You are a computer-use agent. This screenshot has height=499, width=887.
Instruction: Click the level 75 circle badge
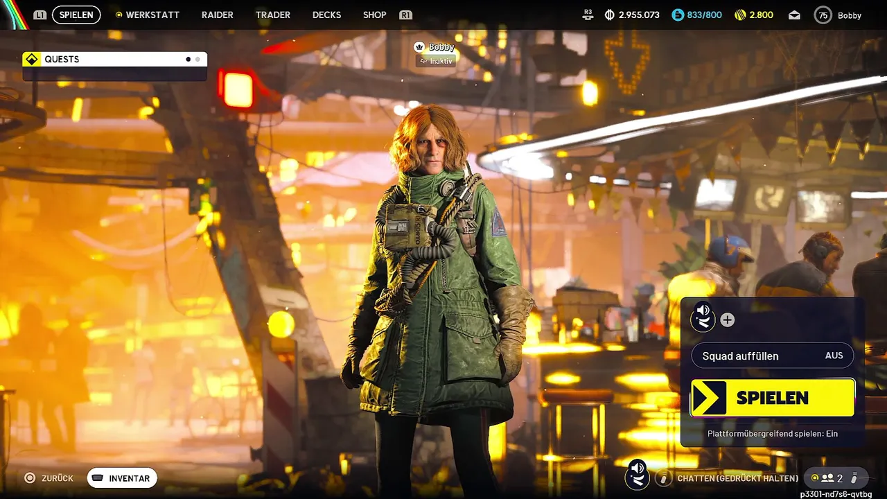823,15
